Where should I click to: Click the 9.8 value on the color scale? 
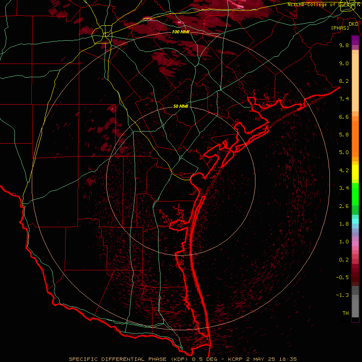[x=344, y=45]
